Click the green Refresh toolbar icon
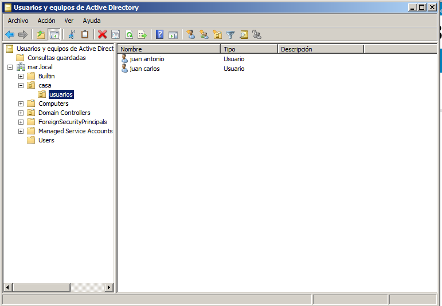Image resolution: width=442 pixels, height=306 pixels. tap(129, 35)
